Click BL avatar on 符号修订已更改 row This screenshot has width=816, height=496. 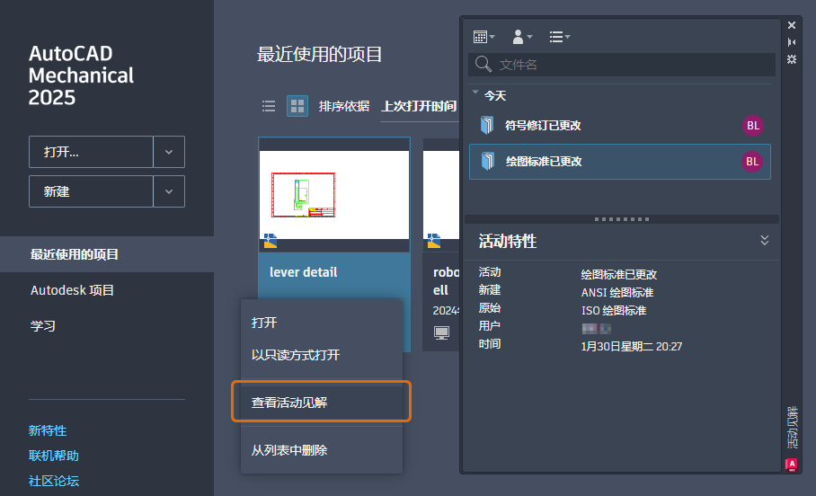[752, 126]
